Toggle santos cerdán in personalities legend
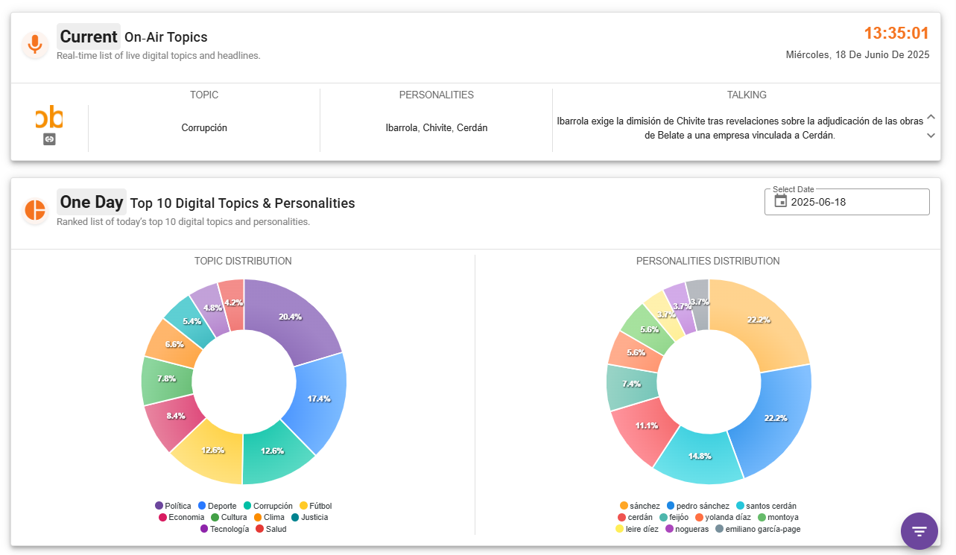This screenshot has width=956, height=555. (x=772, y=506)
